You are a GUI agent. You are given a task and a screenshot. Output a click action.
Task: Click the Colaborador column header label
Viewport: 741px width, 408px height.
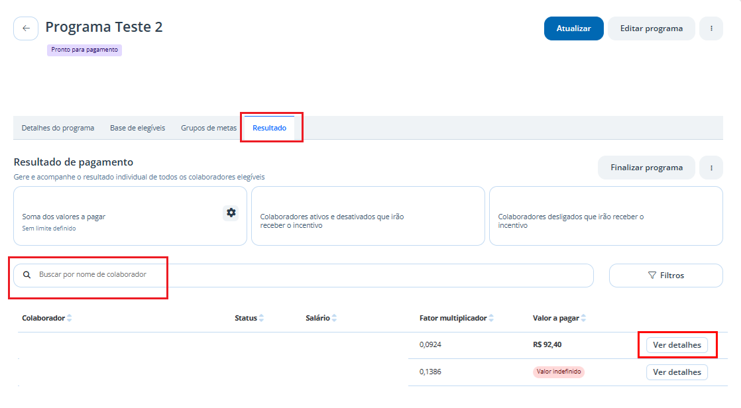tap(44, 318)
